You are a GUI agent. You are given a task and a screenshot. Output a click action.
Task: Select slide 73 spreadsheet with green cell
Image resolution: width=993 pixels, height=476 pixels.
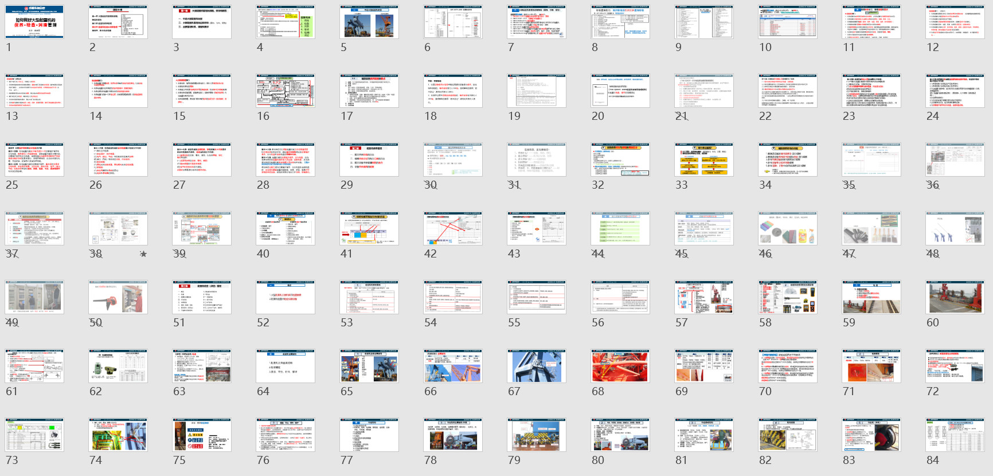pyautogui.click(x=34, y=435)
